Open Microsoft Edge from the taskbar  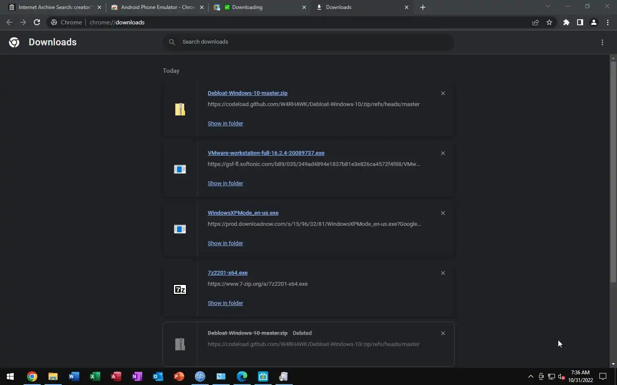coord(242,376)
